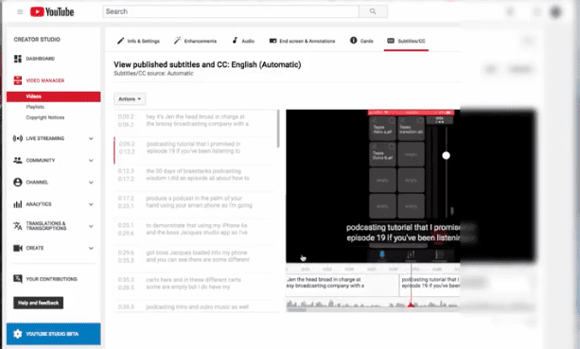Image resolution: width=580 pixels, height=349 pixels.
Task: Click the Create camera icon
Action: [17, 248]
